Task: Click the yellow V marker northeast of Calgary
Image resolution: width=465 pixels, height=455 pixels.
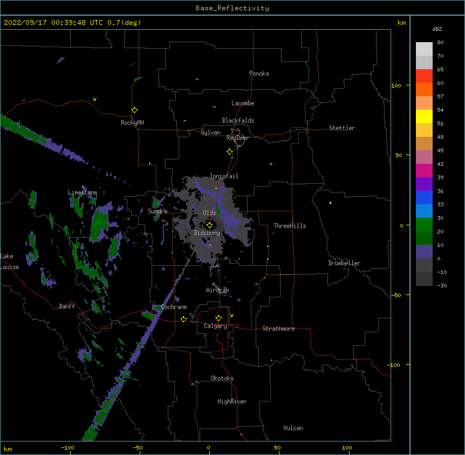Action: pyautogui.click(x=231, y=316)
